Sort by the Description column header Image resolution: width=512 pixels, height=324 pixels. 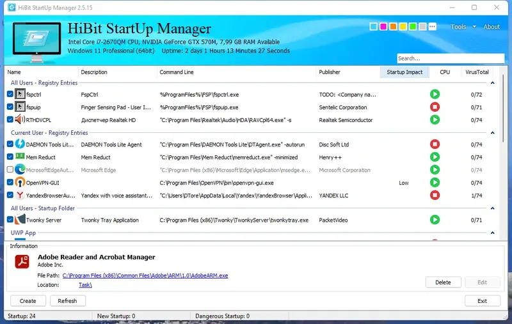click(x=118, y=72)
